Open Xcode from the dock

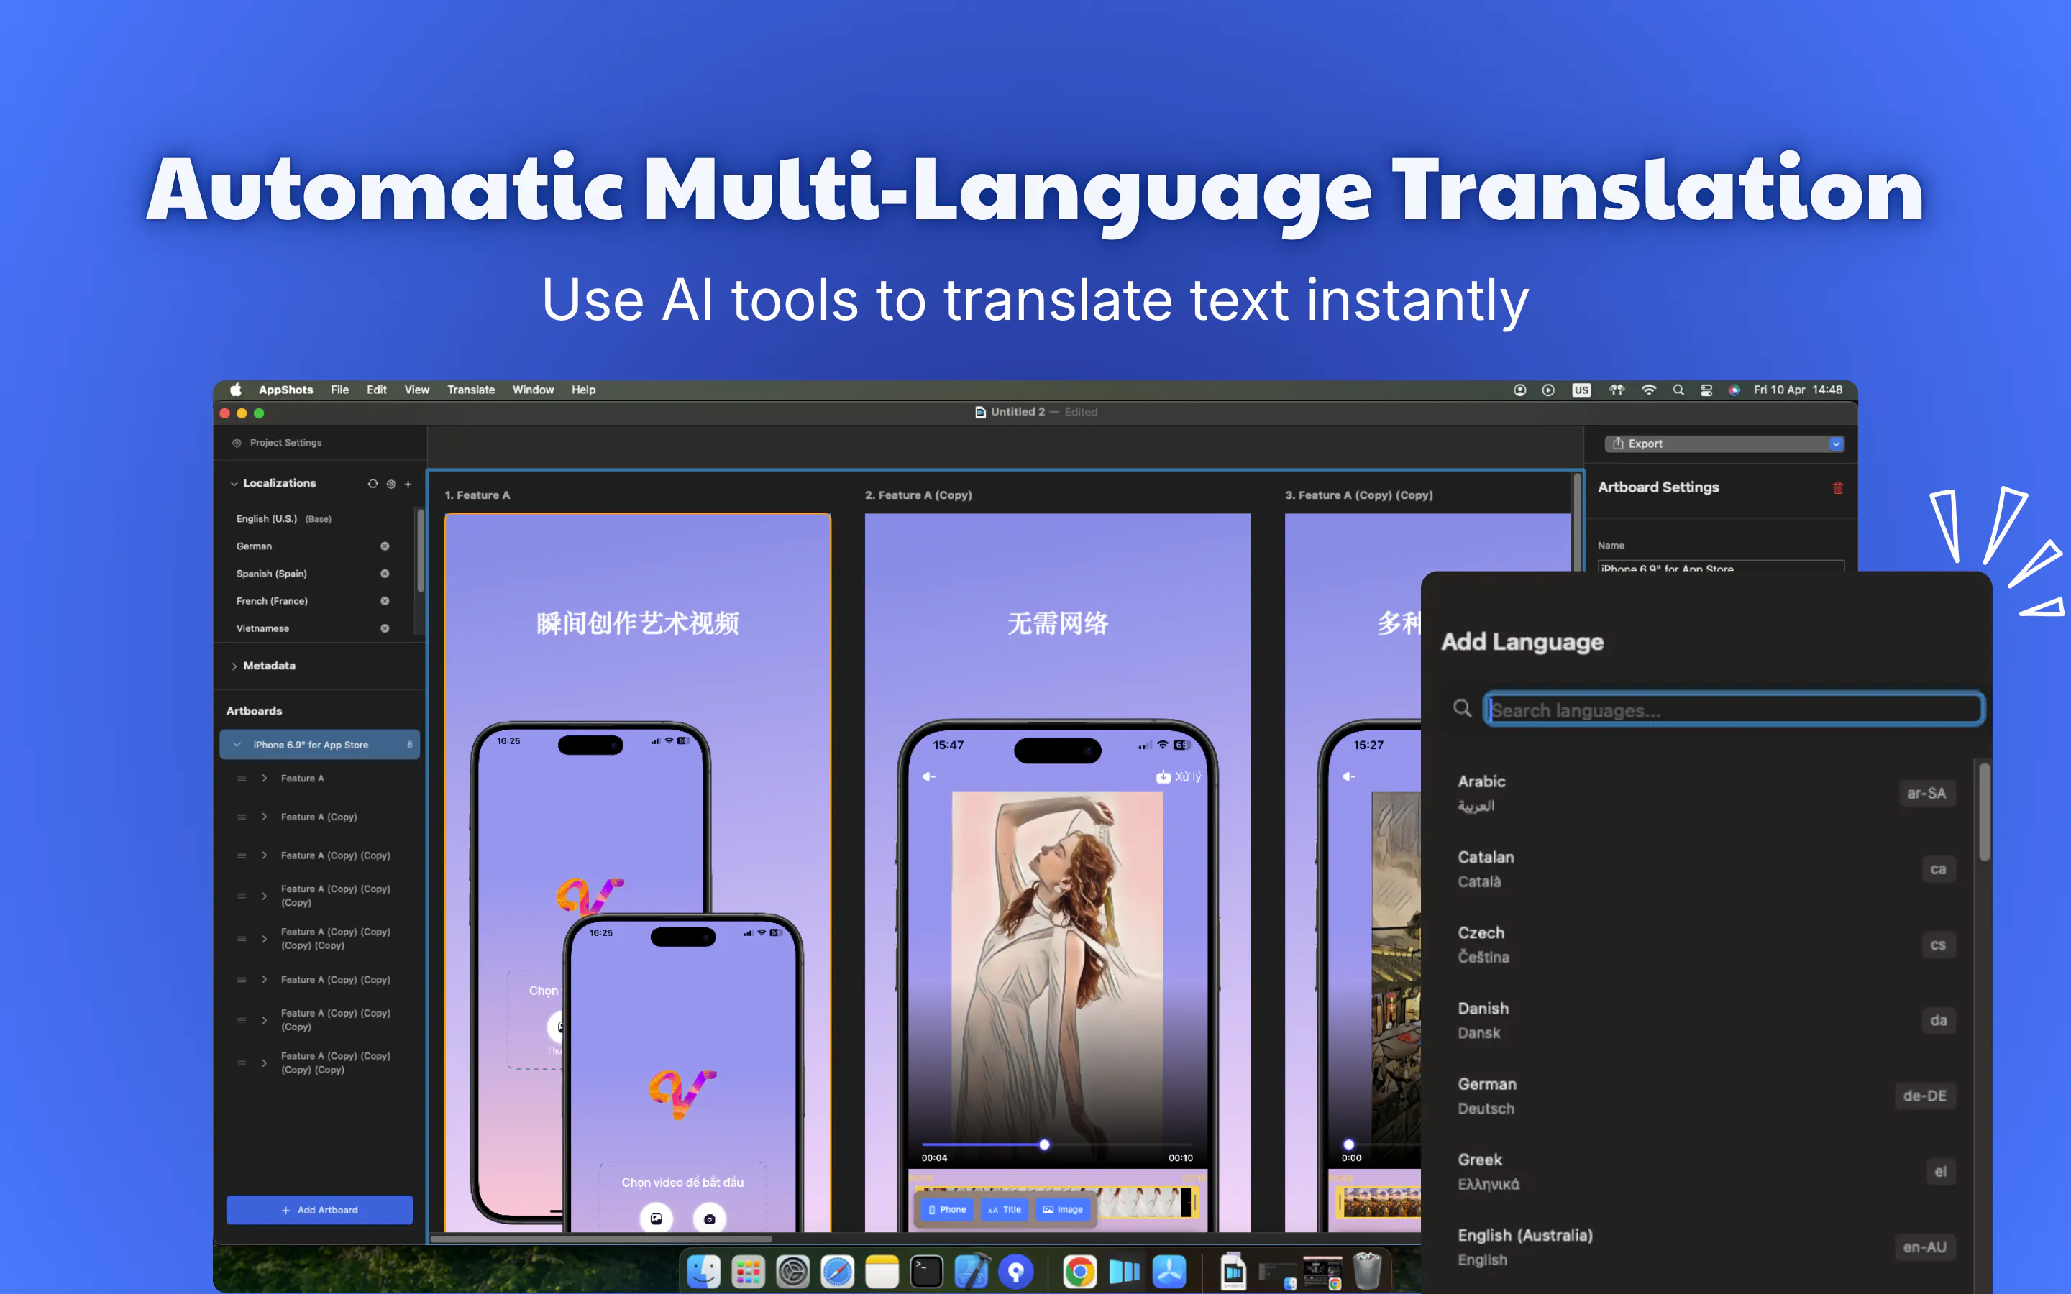[x=972, y=1272]
